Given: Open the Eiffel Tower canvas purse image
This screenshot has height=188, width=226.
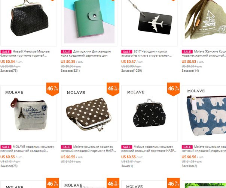Looking at the screenshot, I should (28, 113).
